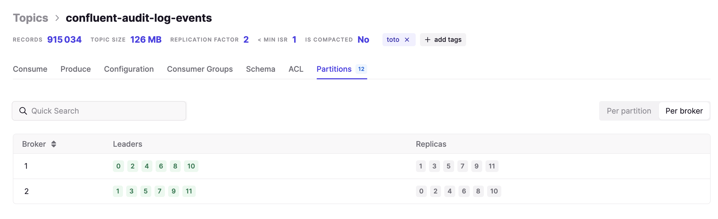The height and width of the screenshot is (219, 718).
Task: Open the Consume tab
Action: tap(30, 69)
